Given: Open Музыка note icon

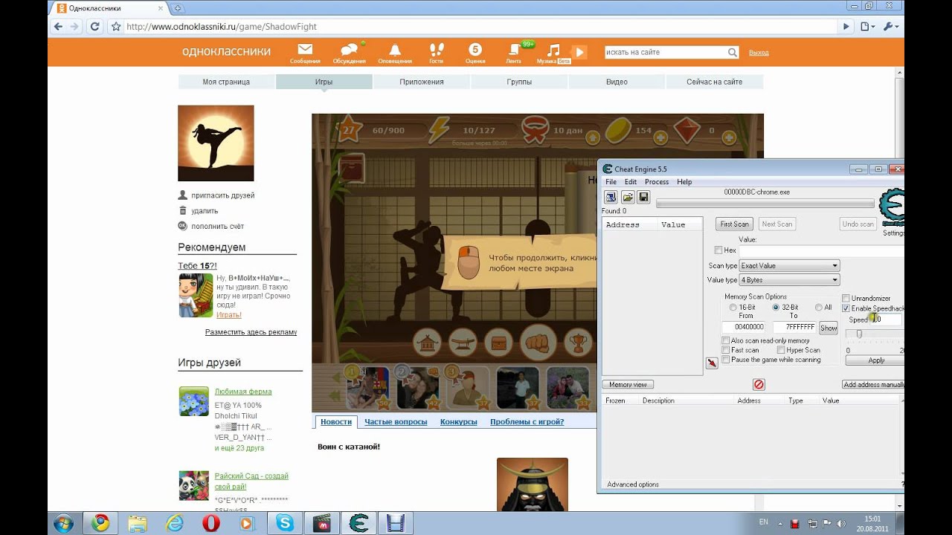Looking at the screenshot, I should tap(553, 50).
